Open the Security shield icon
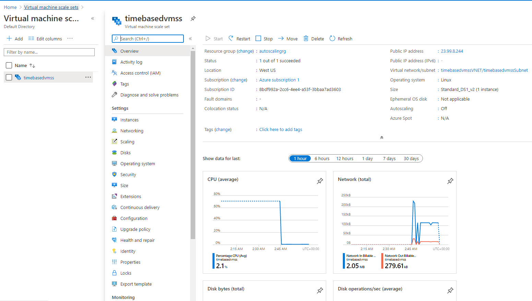 click(x=115, y=174)
